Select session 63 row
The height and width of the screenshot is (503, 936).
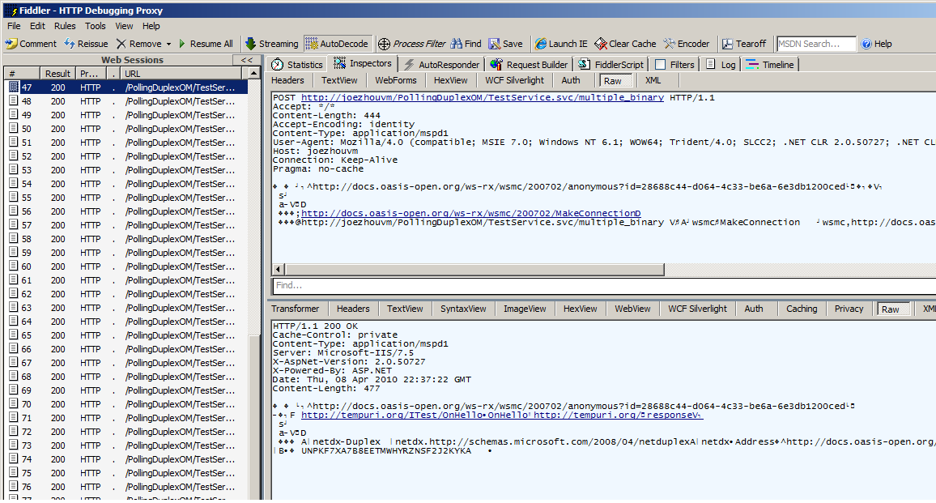[127, 308]
